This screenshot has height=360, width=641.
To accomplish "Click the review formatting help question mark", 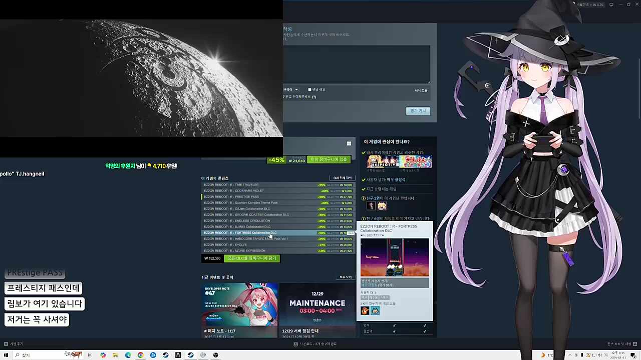I will click(314, 96).
